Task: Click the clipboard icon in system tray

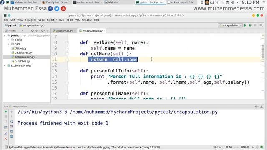Action: pos(227,2)
